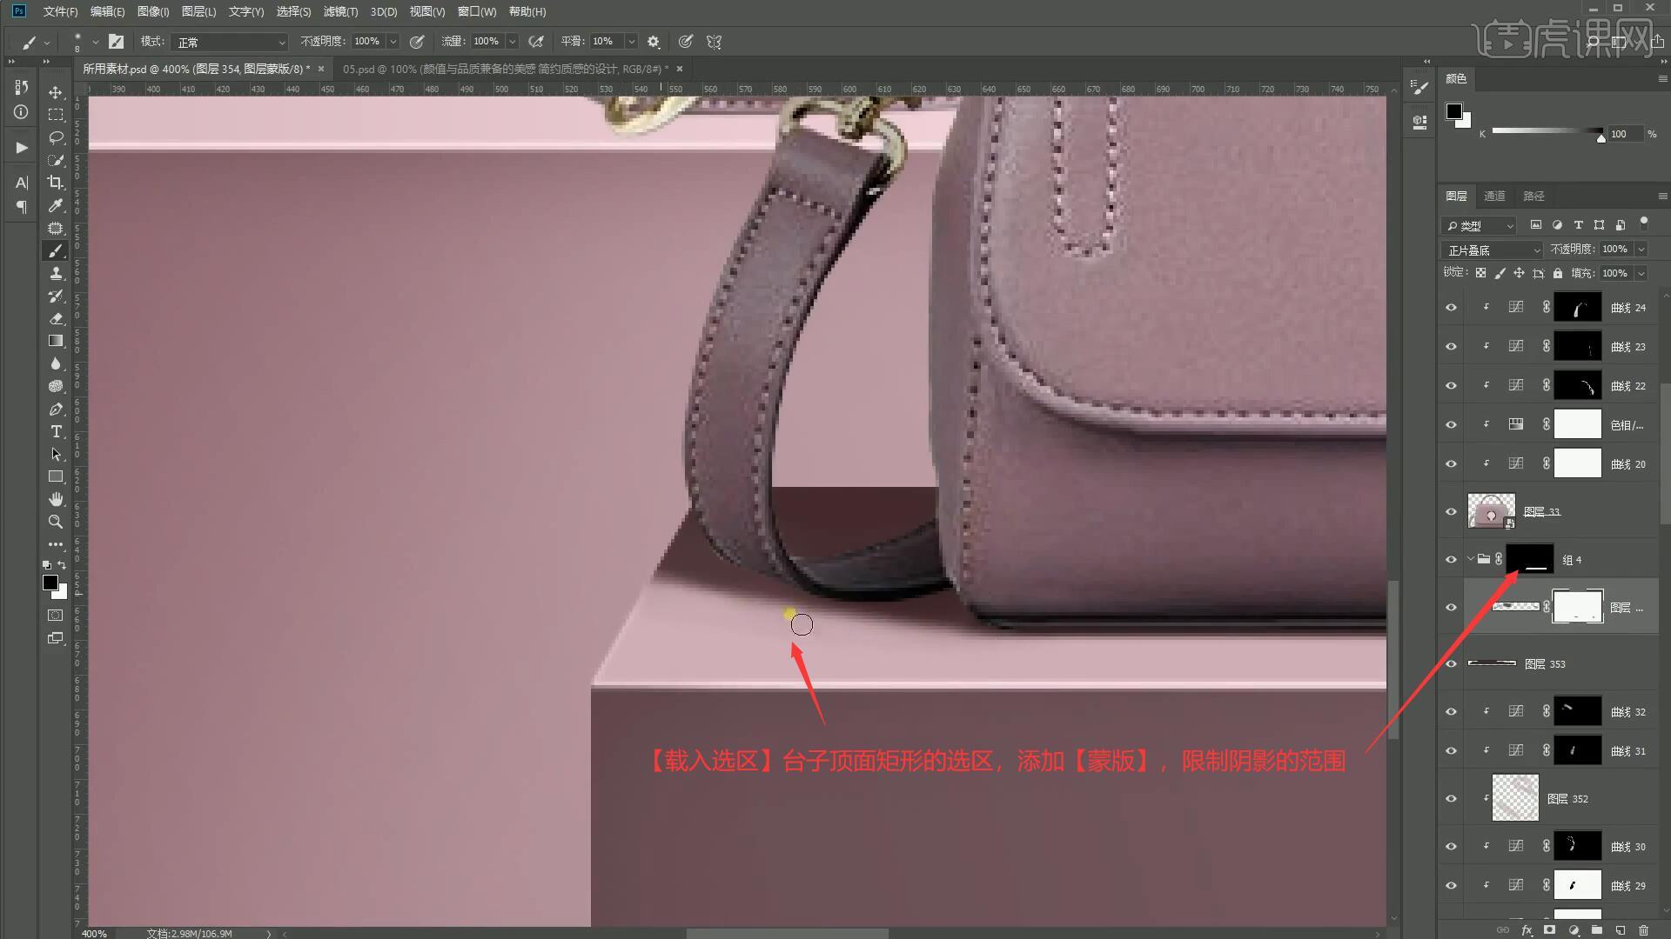This screenshot has height=939, width=1671.
Task: Switch to the 通道 tab
Action: (1494, 196)
